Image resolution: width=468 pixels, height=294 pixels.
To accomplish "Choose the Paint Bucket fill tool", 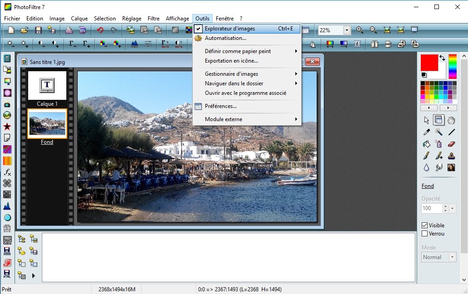I will (x=426, y=144).
